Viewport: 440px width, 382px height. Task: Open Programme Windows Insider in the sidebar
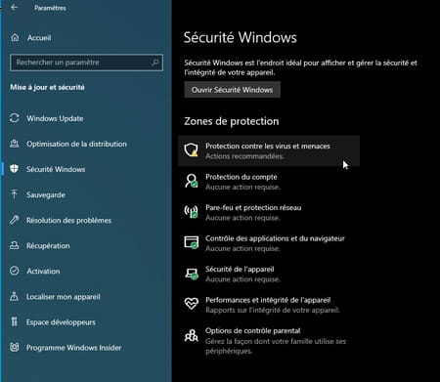tap(73, 348)
